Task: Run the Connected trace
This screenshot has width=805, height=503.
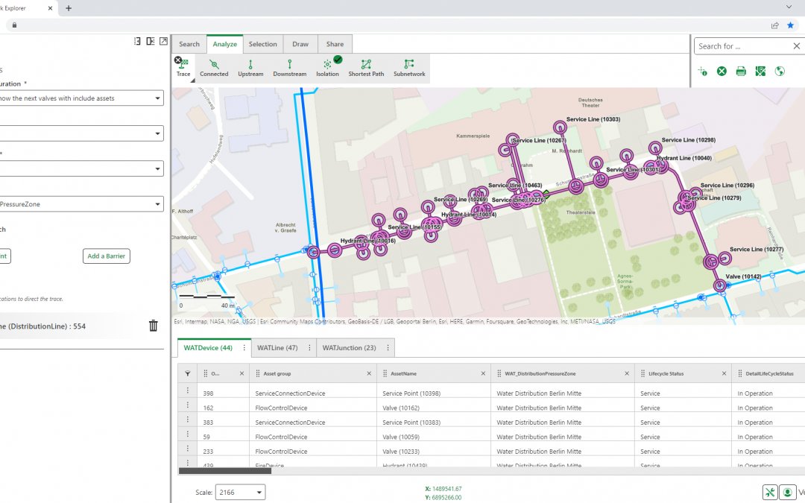Action: [214, 67]
